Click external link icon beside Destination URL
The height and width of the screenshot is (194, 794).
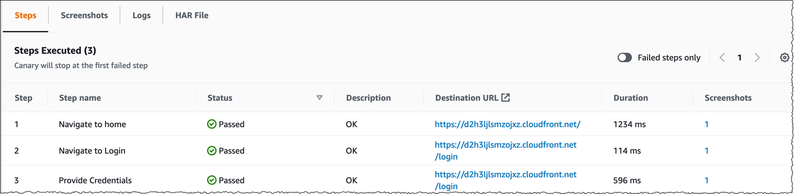click(505, 97)
